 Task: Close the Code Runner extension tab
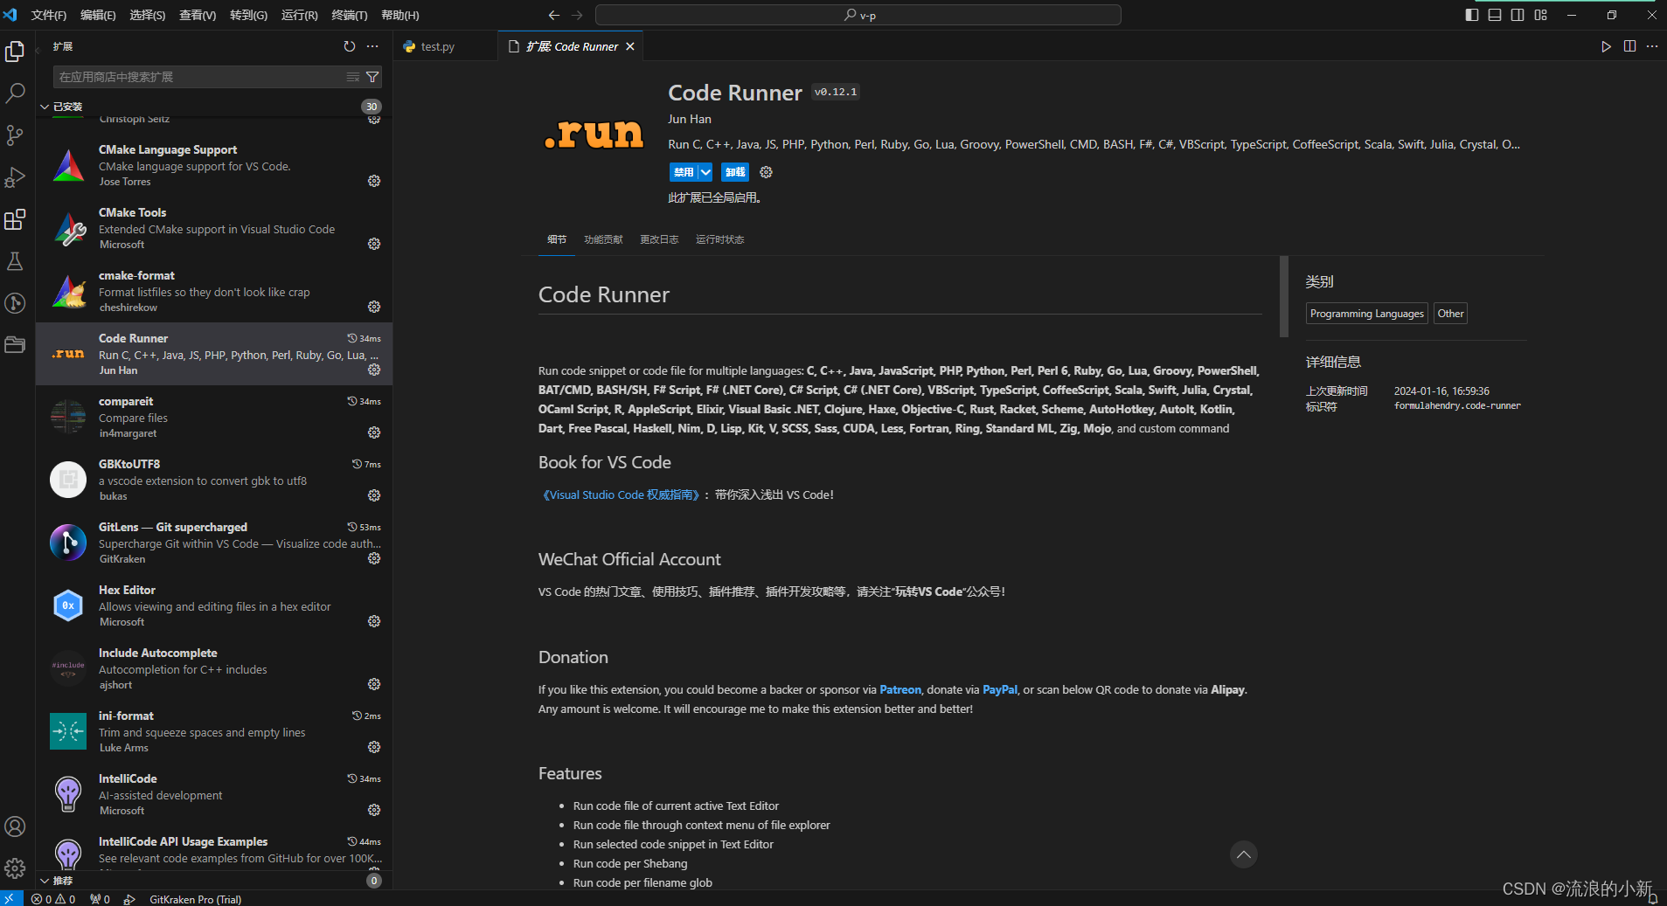coord(630,46)
